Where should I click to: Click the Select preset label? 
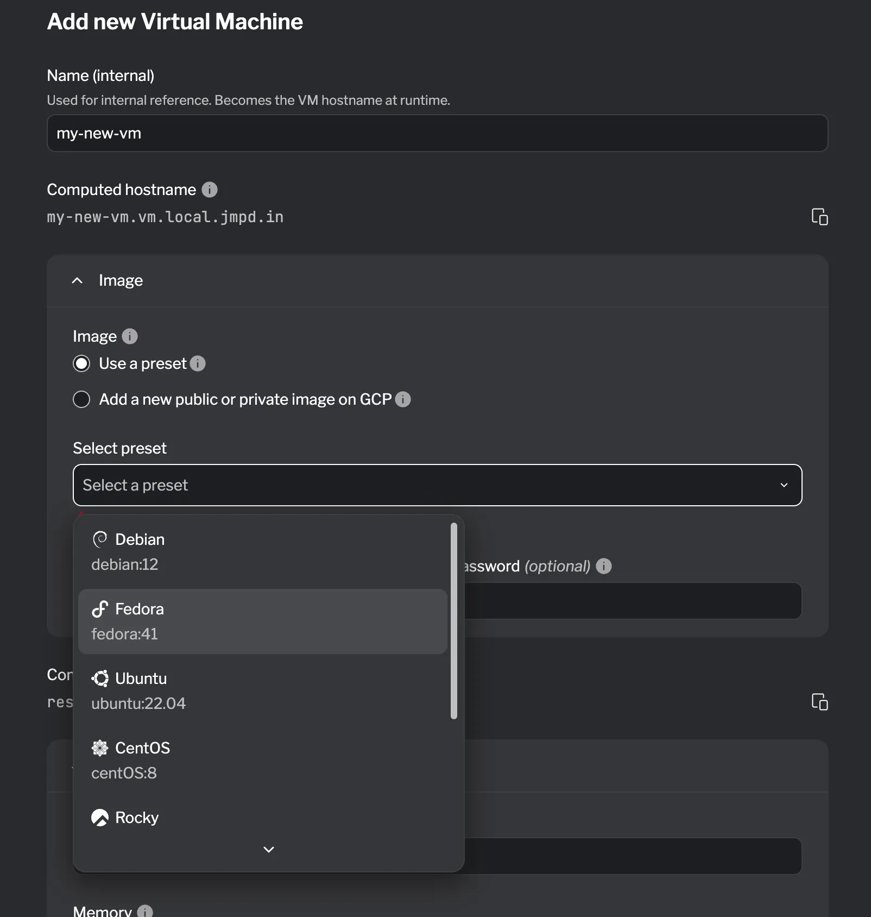point(119,448)
